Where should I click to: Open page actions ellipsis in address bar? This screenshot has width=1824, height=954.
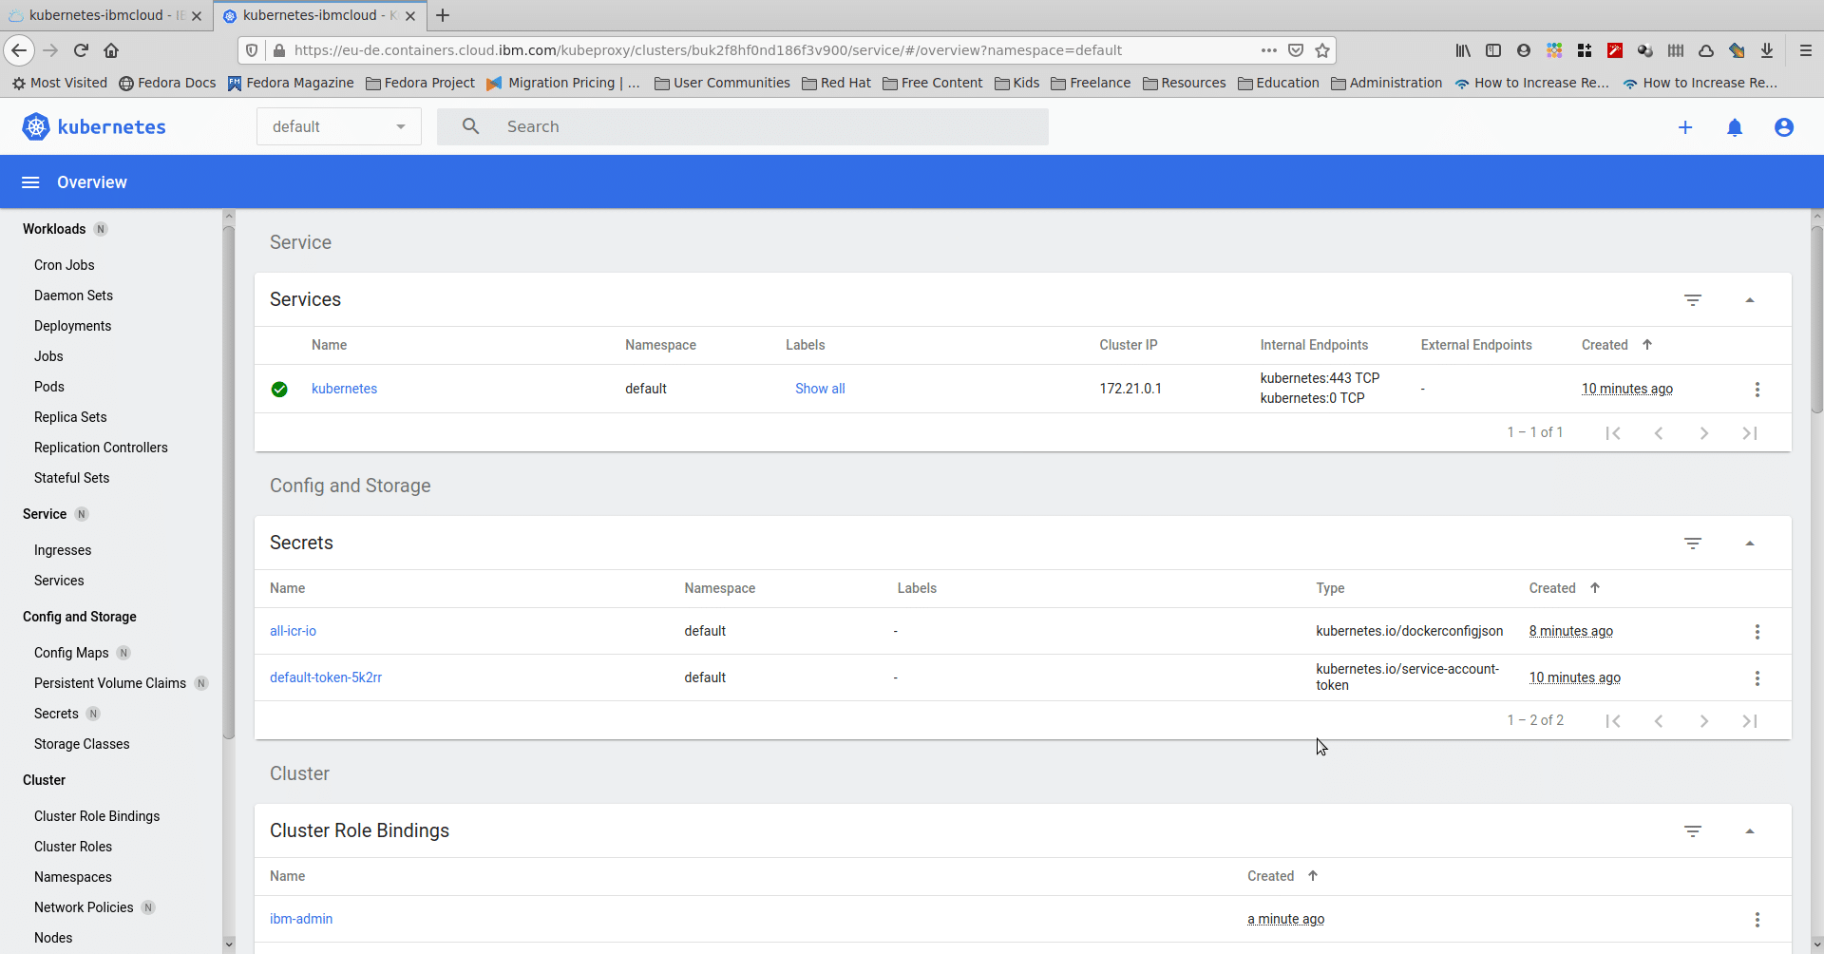point(1269,50)
